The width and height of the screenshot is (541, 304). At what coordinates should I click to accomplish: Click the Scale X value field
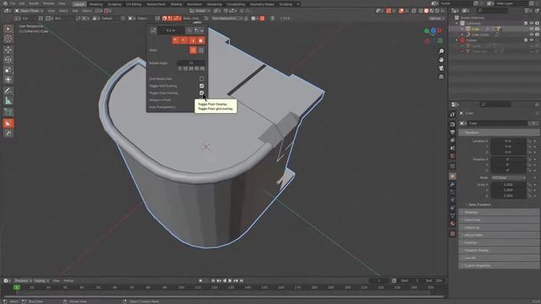tap(508, 185)
